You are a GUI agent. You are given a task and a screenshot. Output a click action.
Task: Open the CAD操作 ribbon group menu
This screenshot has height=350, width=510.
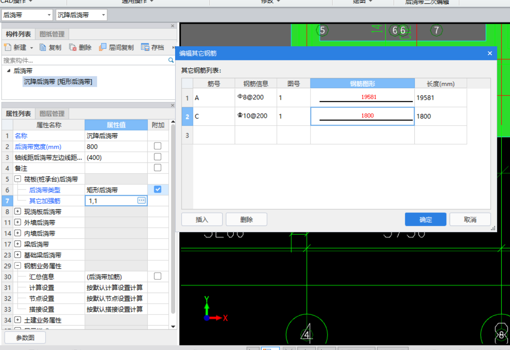coord(17,2)
